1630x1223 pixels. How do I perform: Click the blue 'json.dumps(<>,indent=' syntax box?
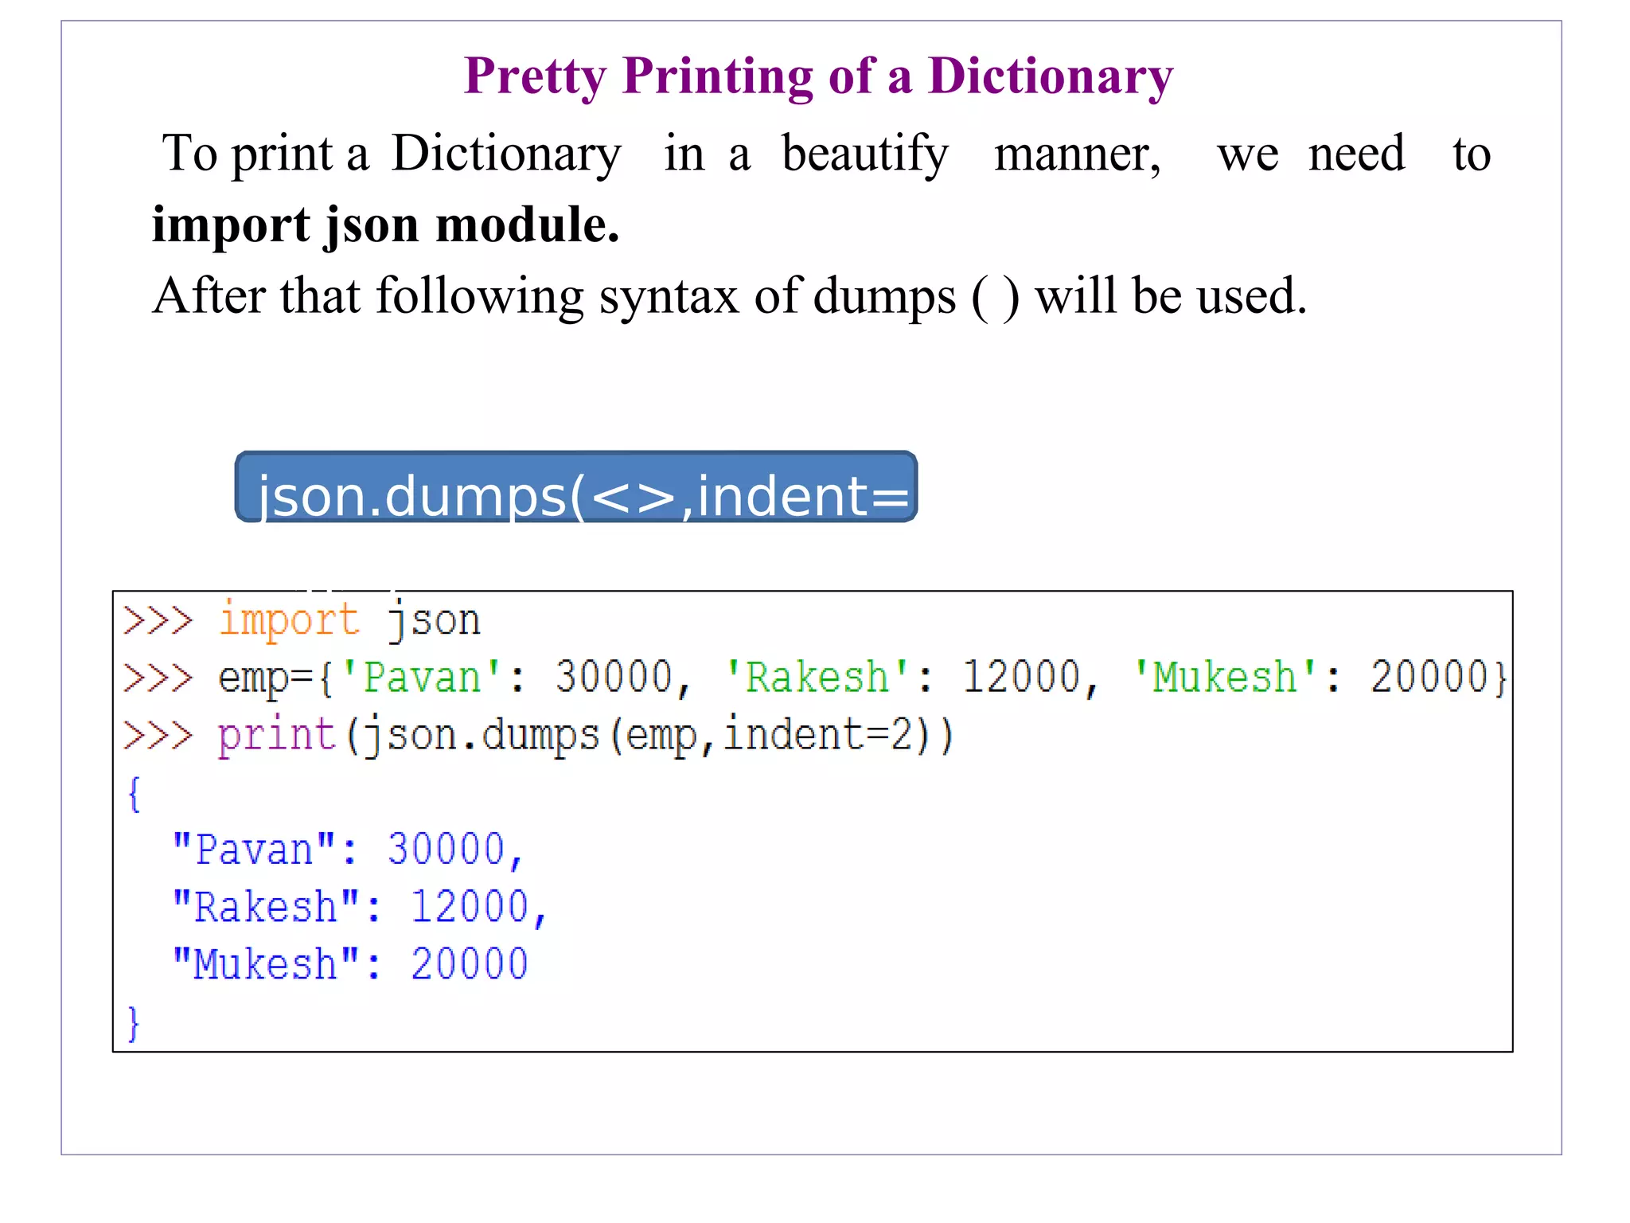coord(576,487)
